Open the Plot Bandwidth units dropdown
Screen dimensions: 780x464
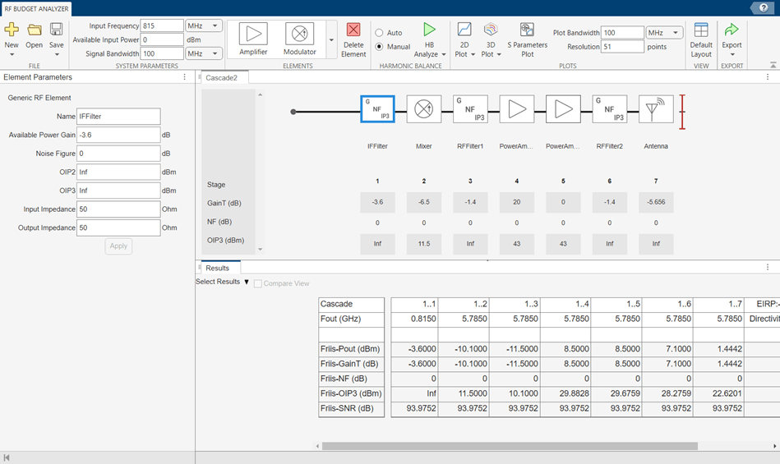tap(664, 33)
